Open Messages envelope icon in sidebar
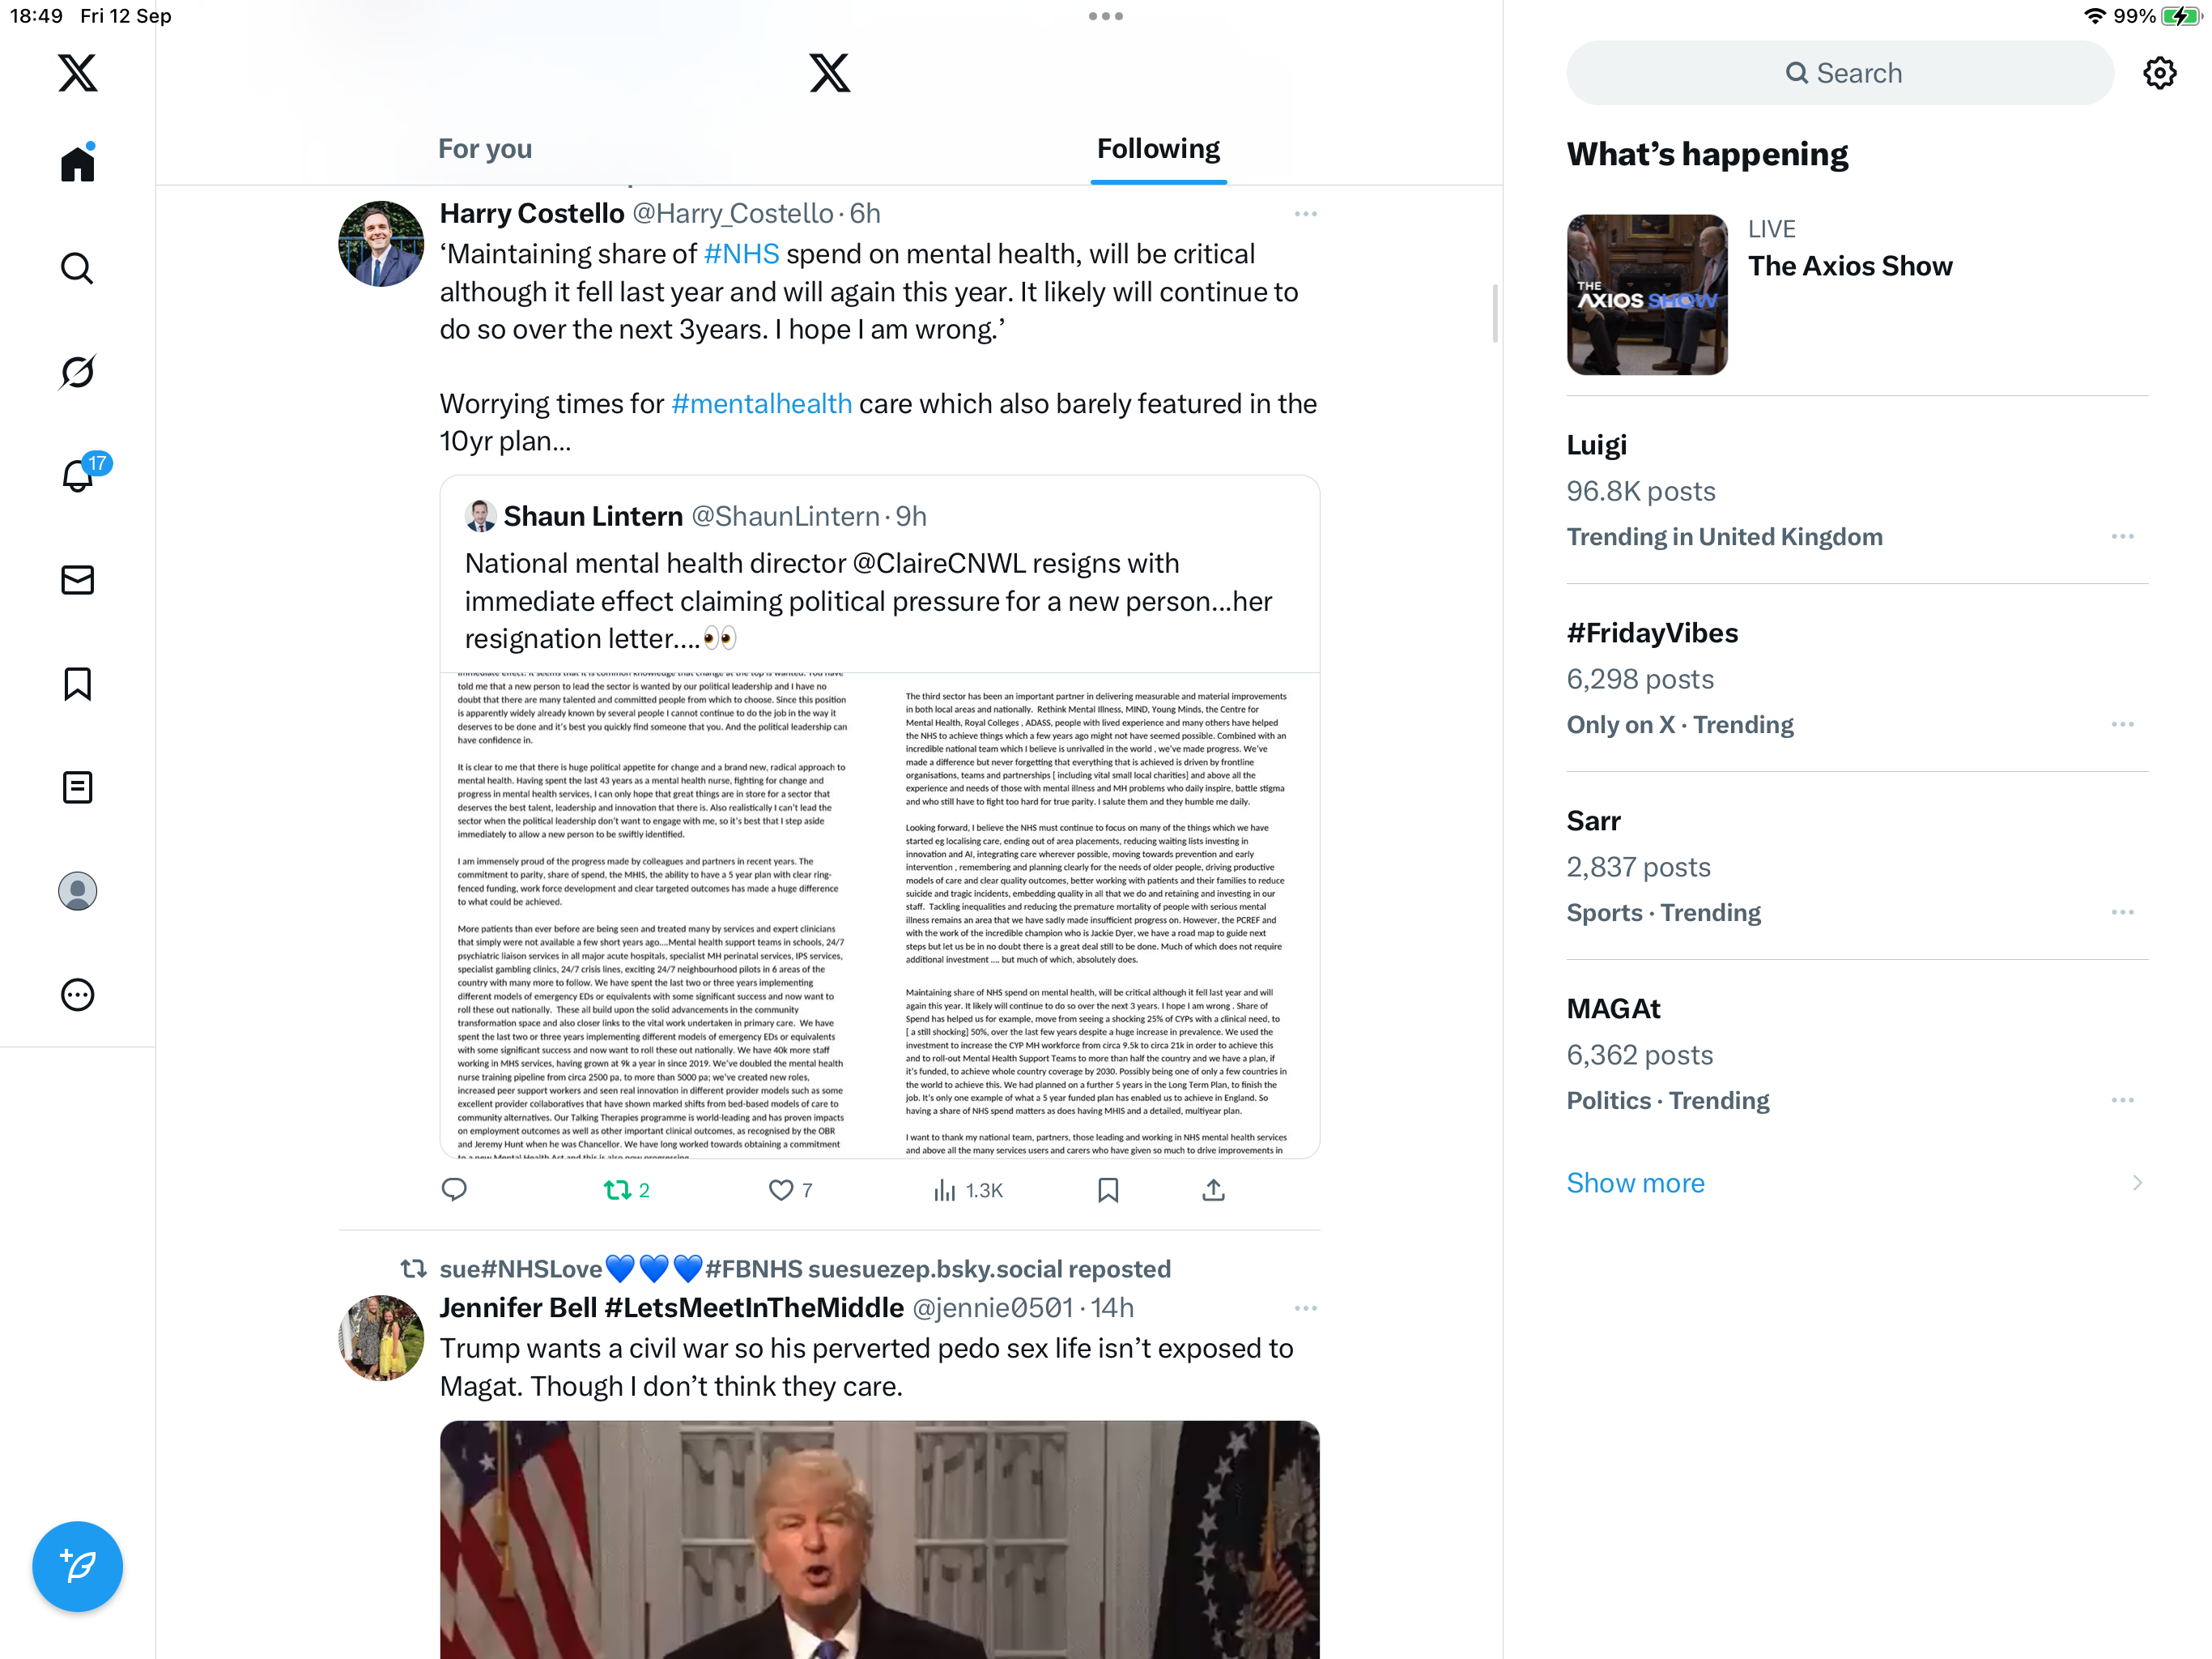Image resolution: width=2212 pixels, height=1659 pixels. click(x=77, y=580)
